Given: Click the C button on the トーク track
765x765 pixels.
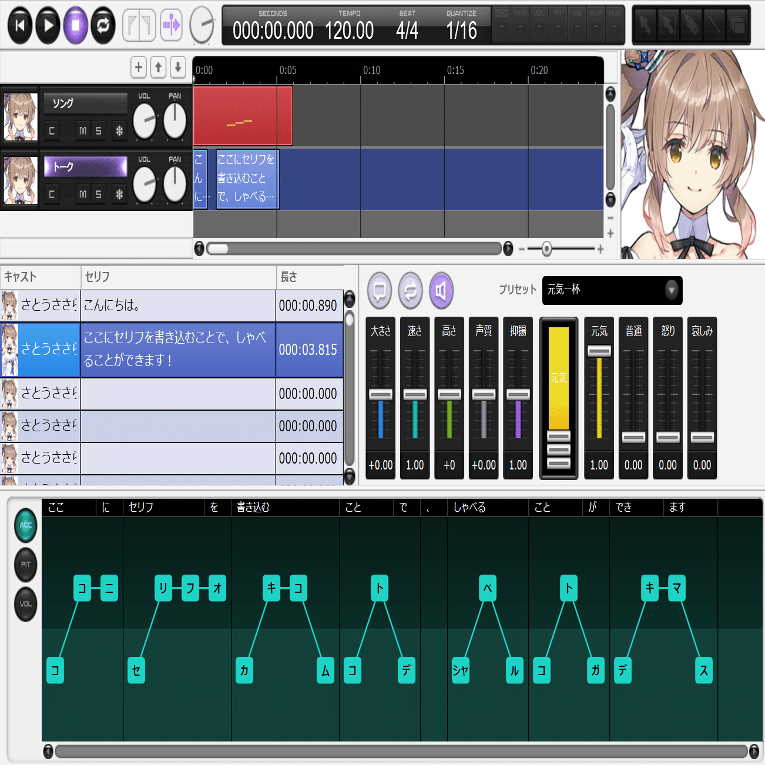Looking at the screenshot, I should click(x=52, y=194).
